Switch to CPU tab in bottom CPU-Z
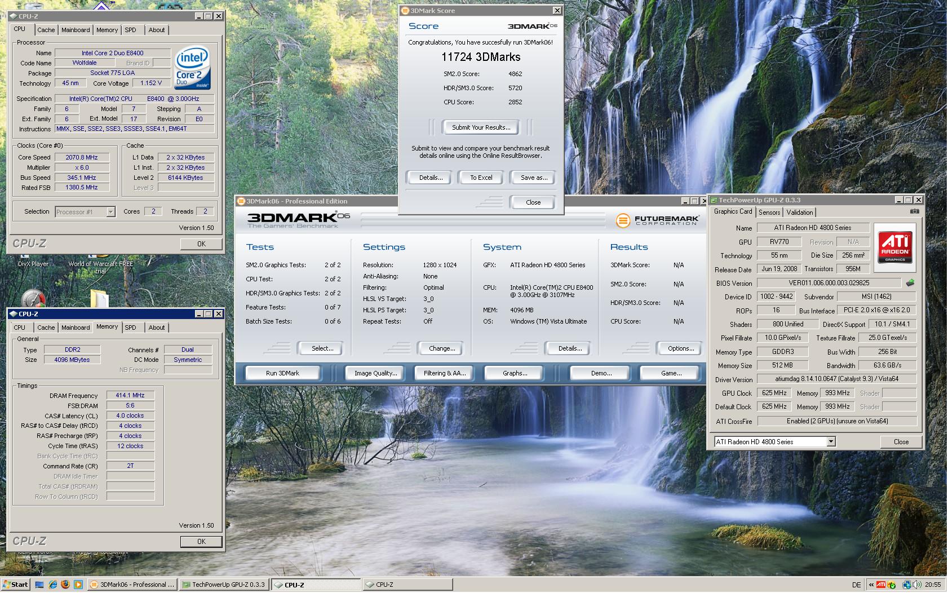Viewport: 948px width, 593px height. coord(20,328)
